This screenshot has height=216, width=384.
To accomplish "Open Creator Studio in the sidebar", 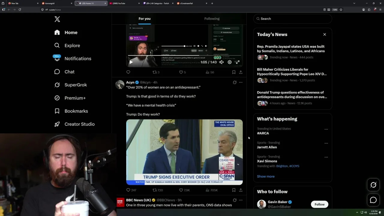I will (74, 124).
